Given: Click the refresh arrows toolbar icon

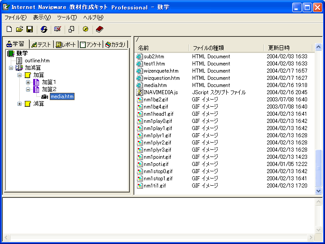Looking at the screenshot, I should pos(44,29).
